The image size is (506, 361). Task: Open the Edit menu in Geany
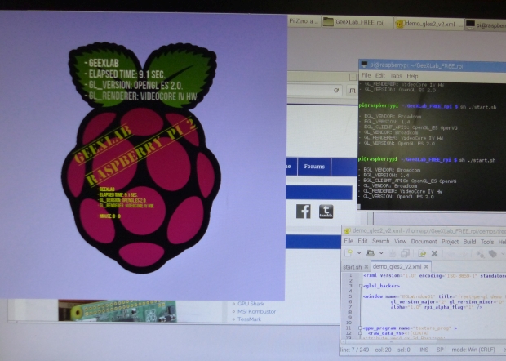click(x=362, y=241)
